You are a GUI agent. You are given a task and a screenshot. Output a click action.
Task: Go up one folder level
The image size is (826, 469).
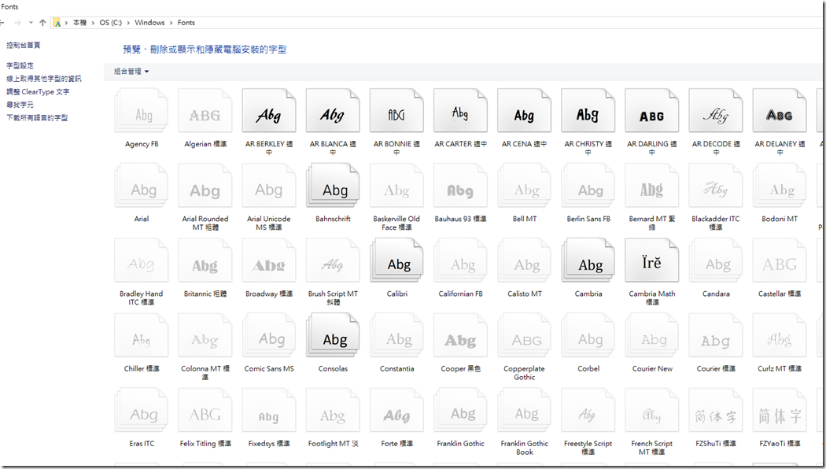point(42,23)
